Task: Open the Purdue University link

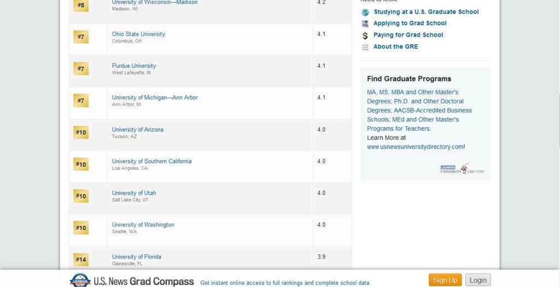Action: (134, 66)
